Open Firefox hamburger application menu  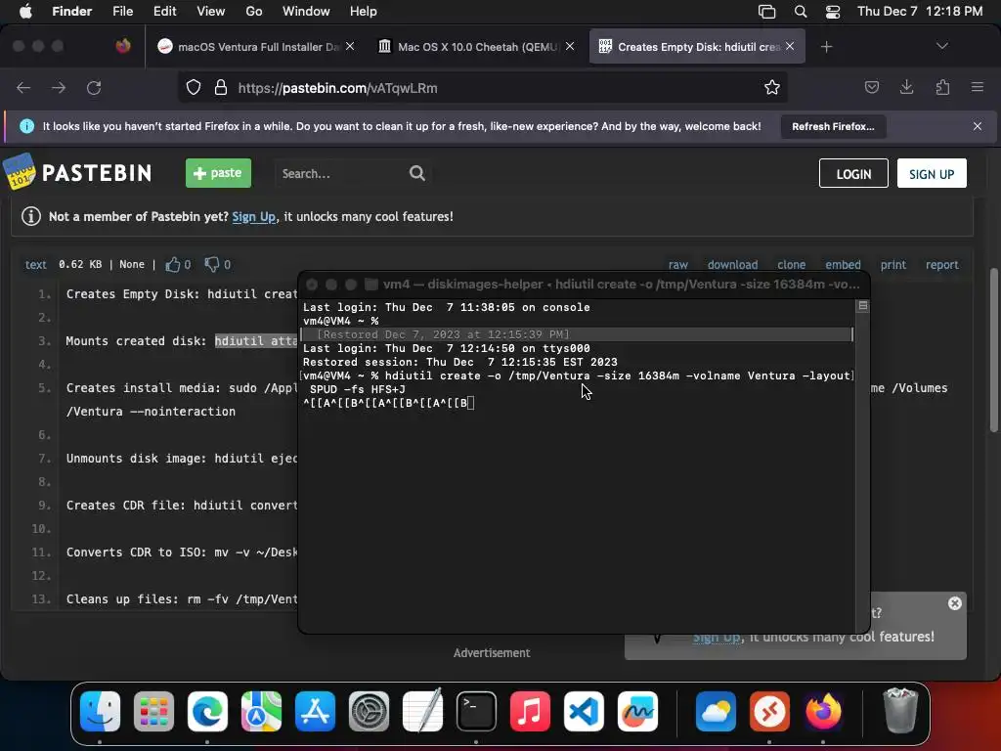pos(977,87)
